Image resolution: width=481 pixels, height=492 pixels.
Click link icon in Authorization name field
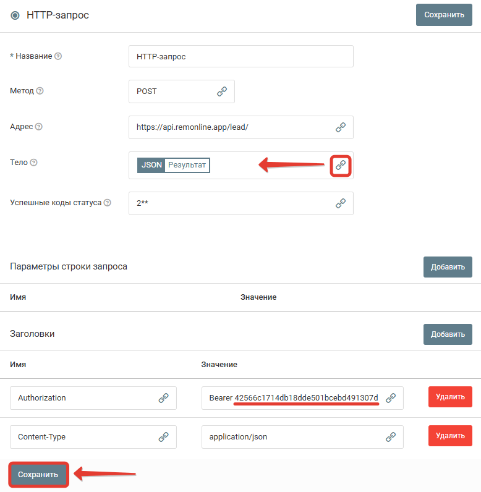(x=163, y=398)
